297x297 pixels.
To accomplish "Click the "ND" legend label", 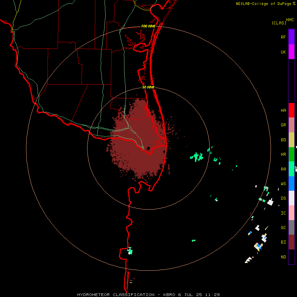I will 283,257.
